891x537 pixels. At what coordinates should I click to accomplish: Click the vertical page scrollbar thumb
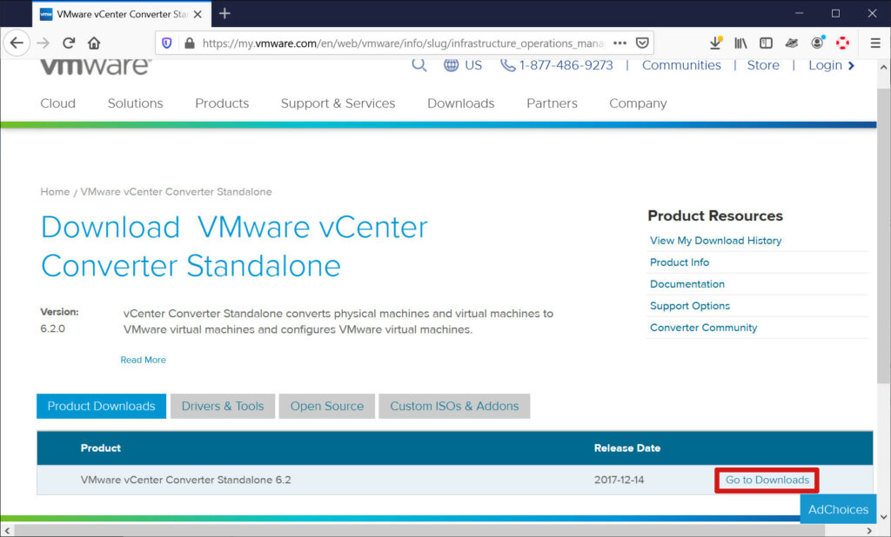(x=883, y=235)
